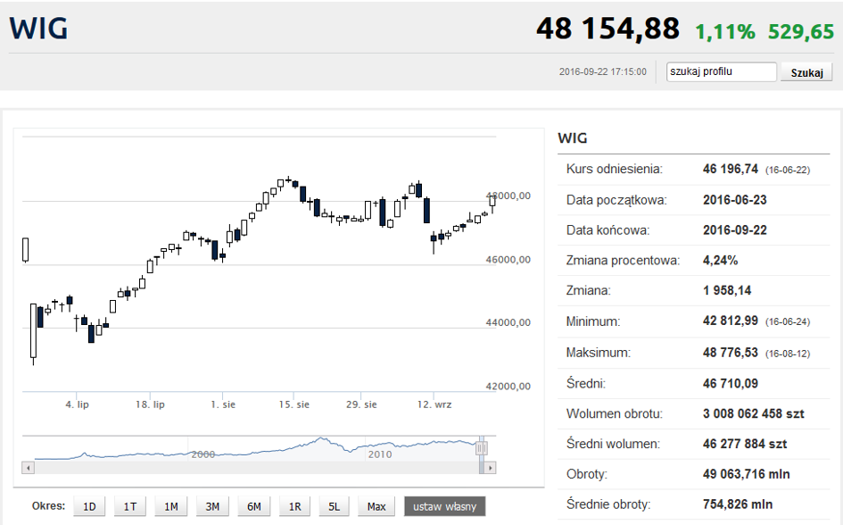The height and width of the screenshot is (525, 843).
Task: Click the navigator scroll right arrow
Action: pyautogui.click(x=490, y=468)
